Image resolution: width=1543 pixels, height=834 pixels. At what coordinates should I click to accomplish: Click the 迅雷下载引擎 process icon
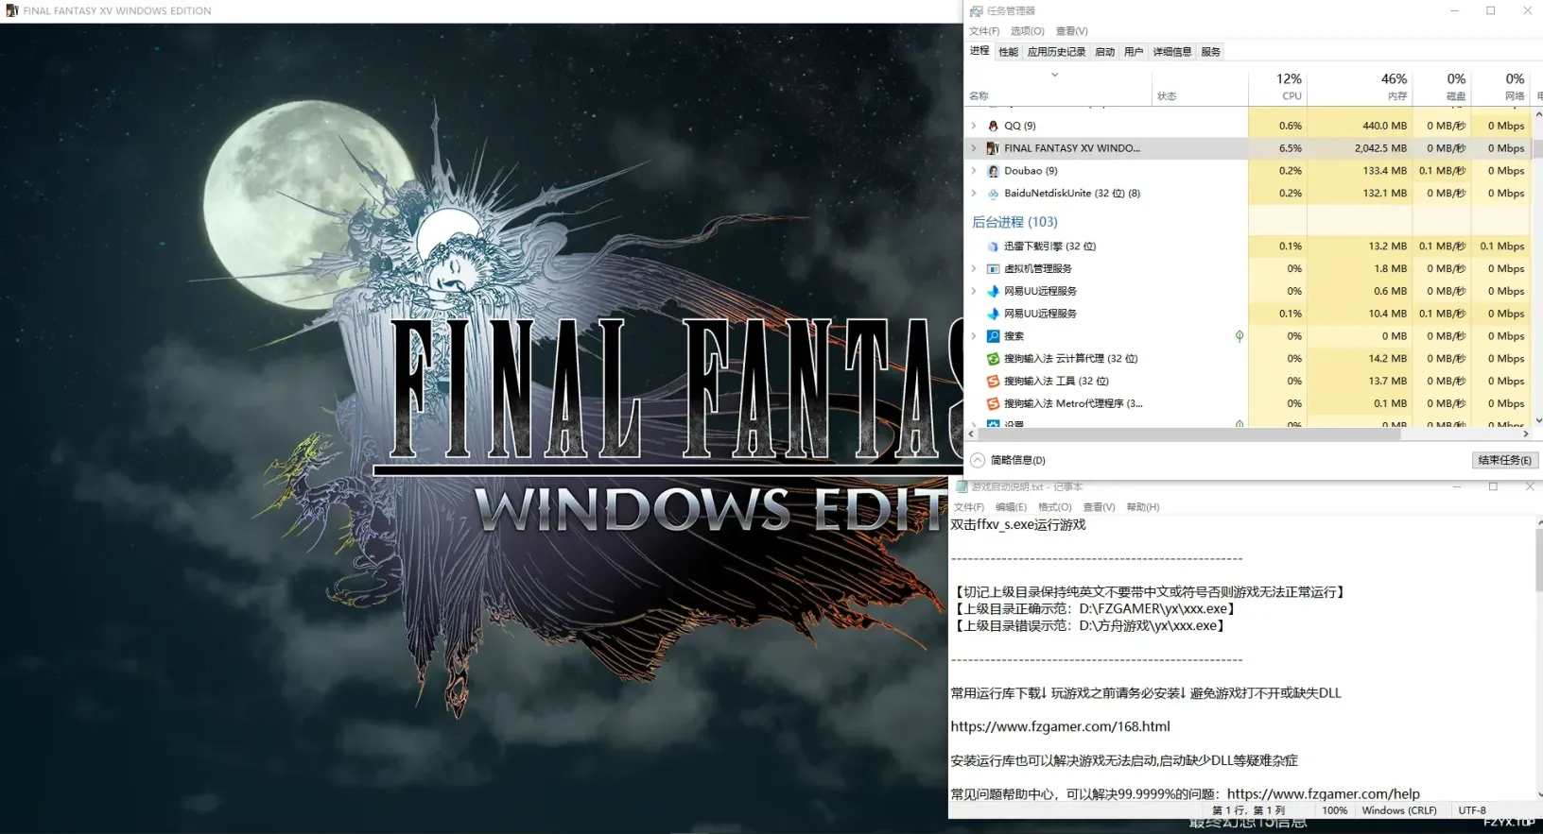993,247
